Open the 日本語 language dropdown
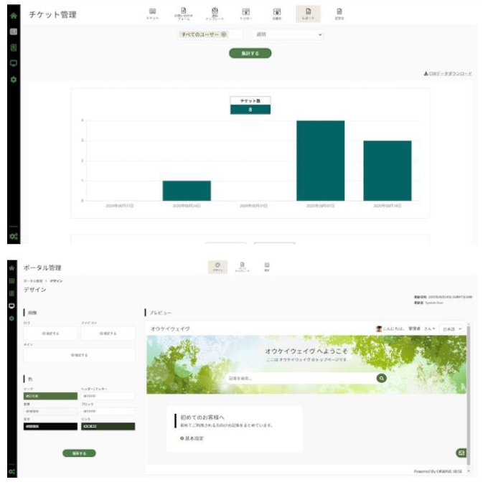 [451, 328]
